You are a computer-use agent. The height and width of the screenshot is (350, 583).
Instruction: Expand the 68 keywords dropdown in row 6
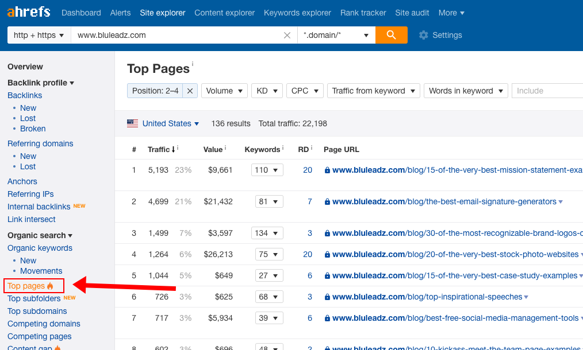coord(269,297)
